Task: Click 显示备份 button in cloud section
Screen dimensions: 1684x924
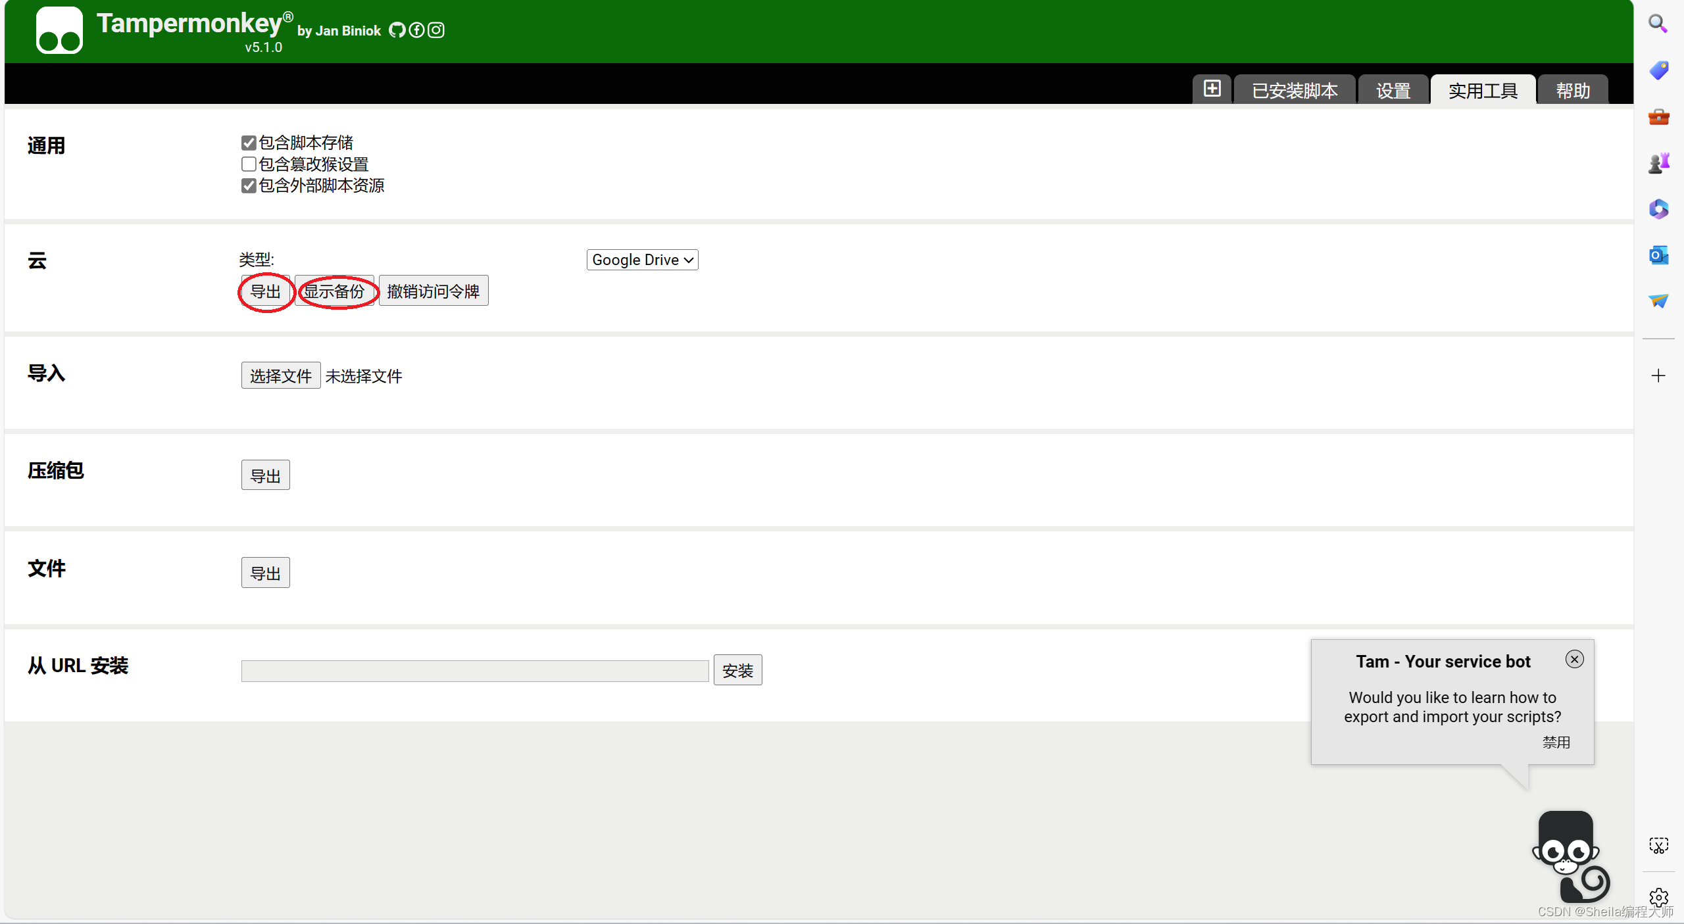Action: [x=334, y=291]
